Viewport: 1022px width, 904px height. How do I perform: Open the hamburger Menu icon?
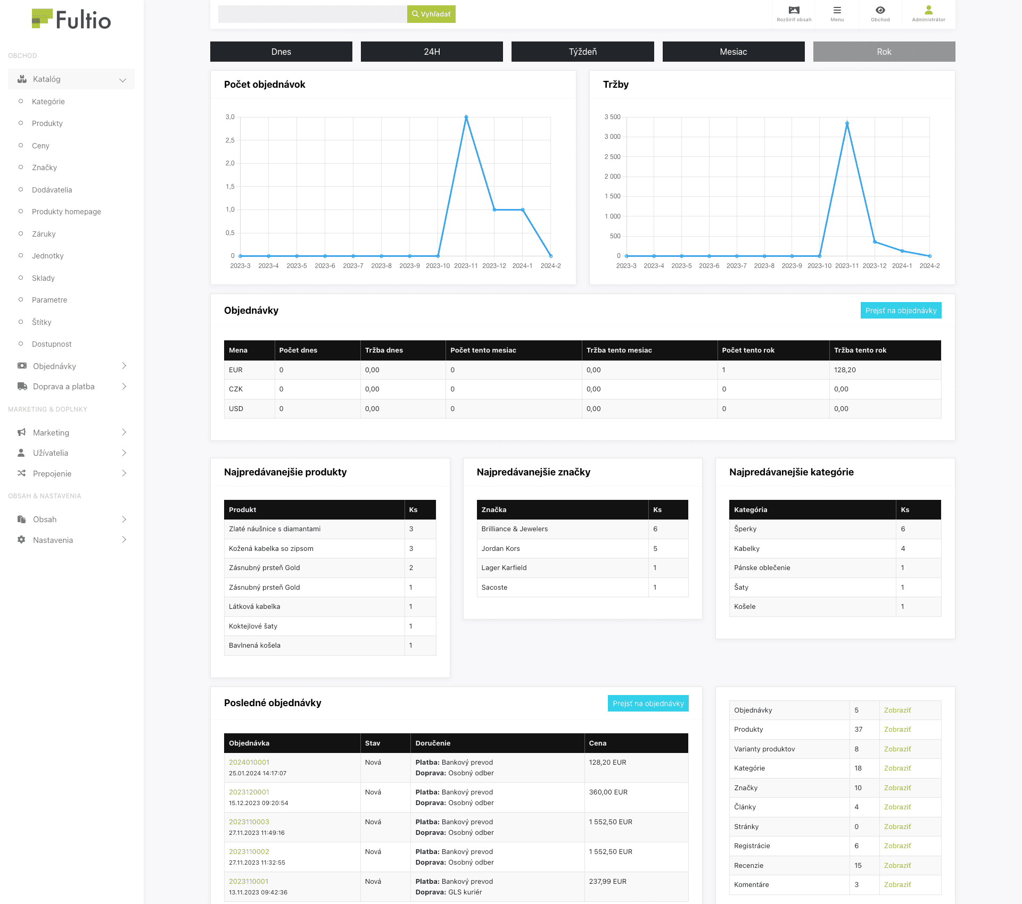pyautogui.click(x=837, y=10)
